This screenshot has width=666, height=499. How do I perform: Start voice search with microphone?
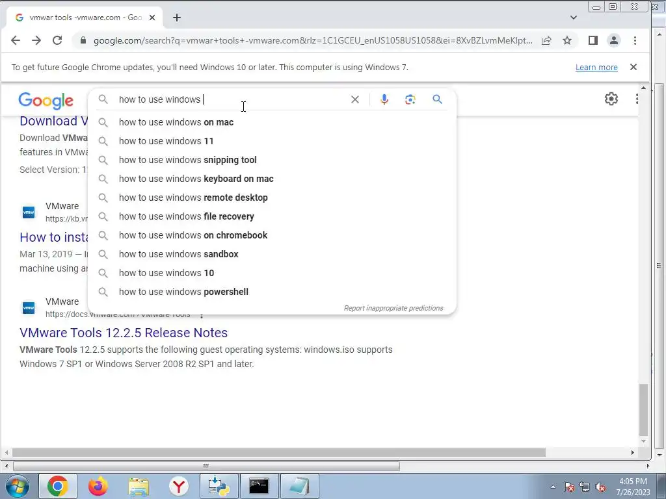[384, 99]
